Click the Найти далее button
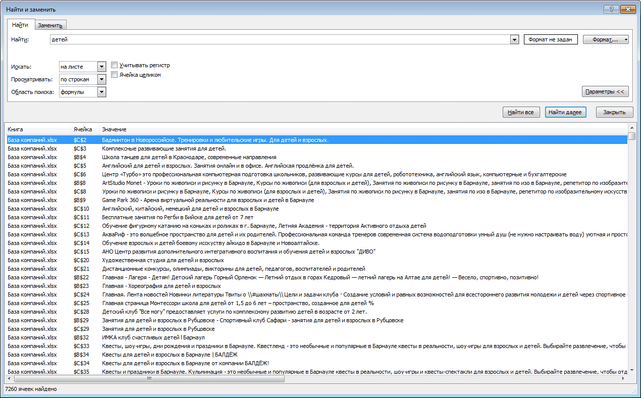Screen dimensions: 641x398 pos(565,112)
